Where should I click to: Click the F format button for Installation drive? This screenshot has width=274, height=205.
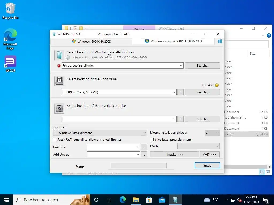tap(180, 119)
